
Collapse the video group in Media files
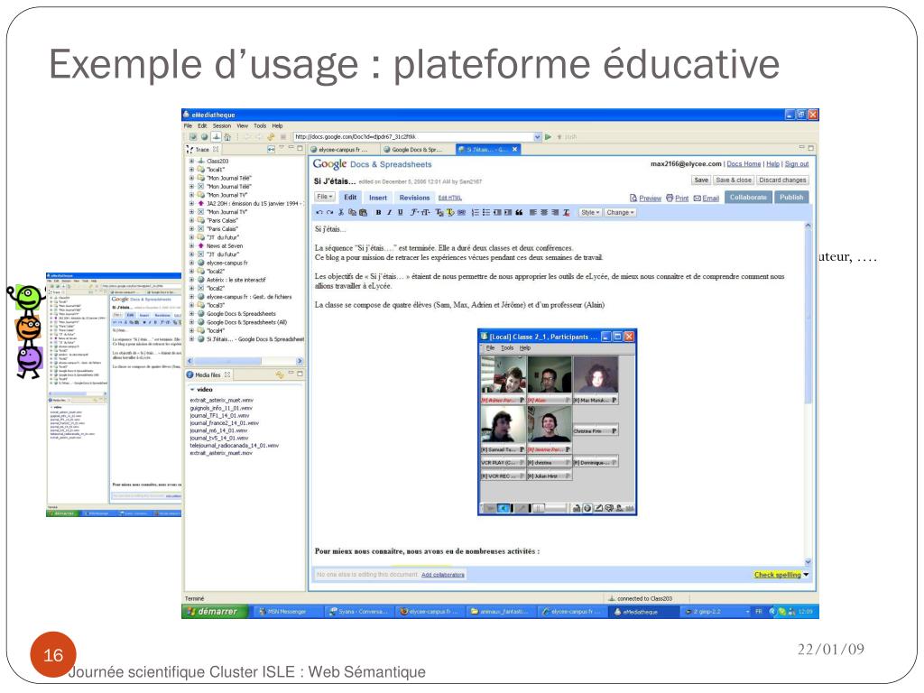[x=192, y=390]
